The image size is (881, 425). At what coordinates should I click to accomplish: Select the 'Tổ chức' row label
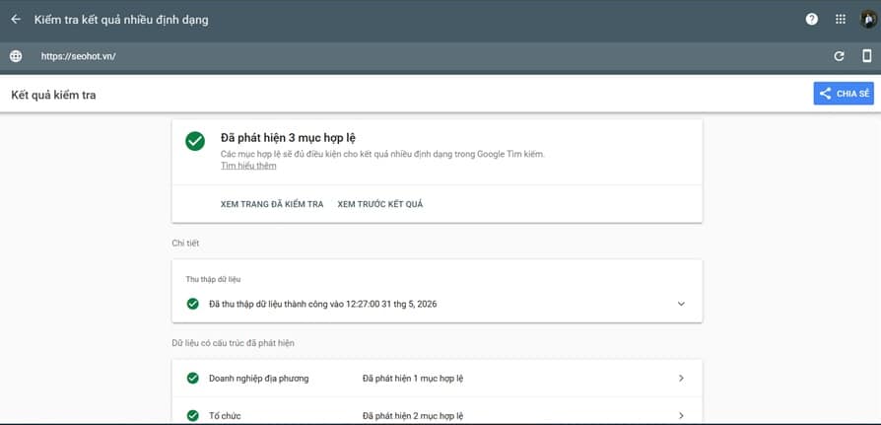pyautogui.click(x=225, y=416)
